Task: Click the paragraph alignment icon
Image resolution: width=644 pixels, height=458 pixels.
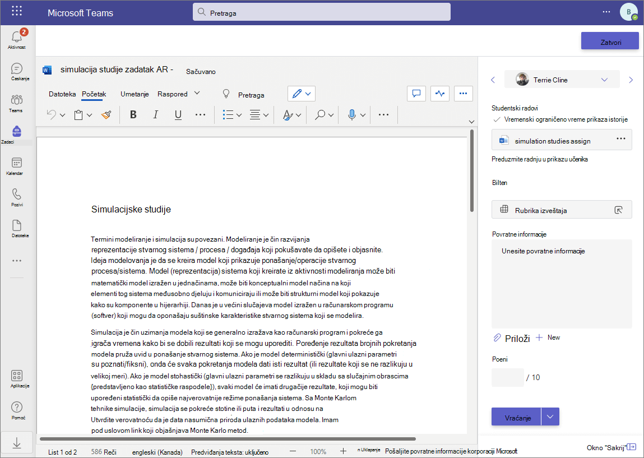Action: (x=255, y=114)
